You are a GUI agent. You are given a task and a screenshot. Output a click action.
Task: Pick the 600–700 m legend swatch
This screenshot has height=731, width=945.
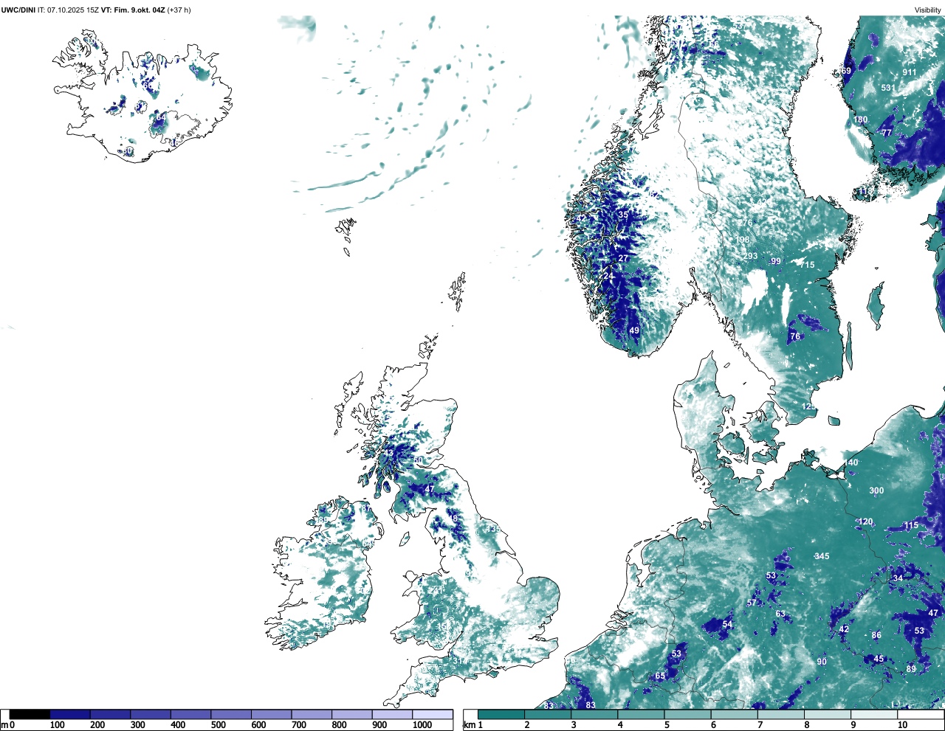(271, 715)
